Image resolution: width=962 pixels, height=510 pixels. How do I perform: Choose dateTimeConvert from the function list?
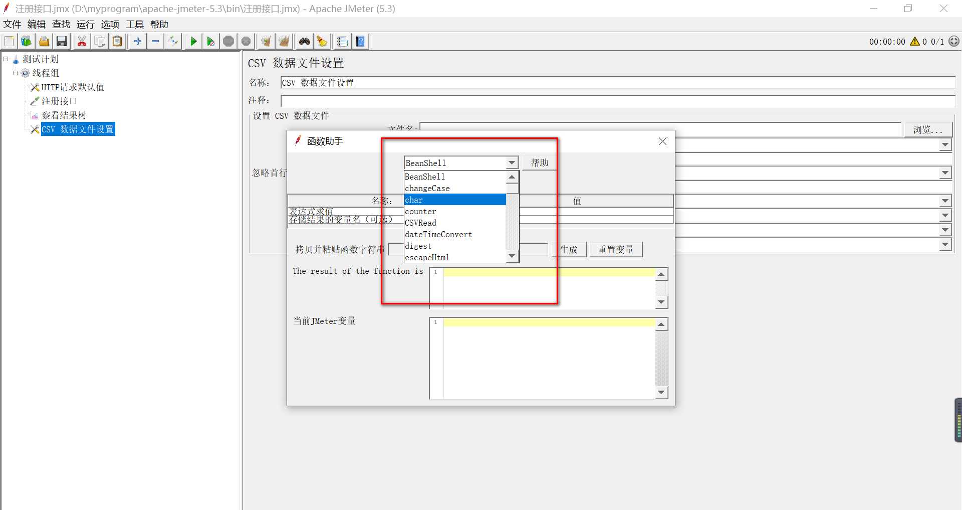click(x=455, y=234)
